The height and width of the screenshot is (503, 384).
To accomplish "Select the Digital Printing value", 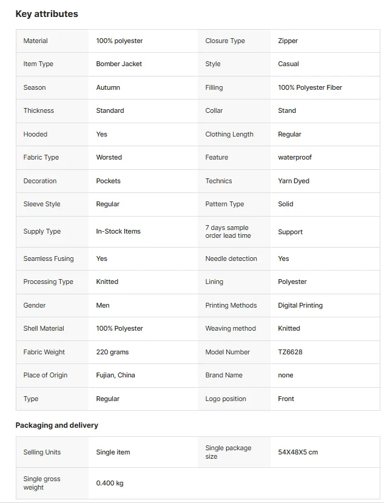I will click(x=300, y=305).
